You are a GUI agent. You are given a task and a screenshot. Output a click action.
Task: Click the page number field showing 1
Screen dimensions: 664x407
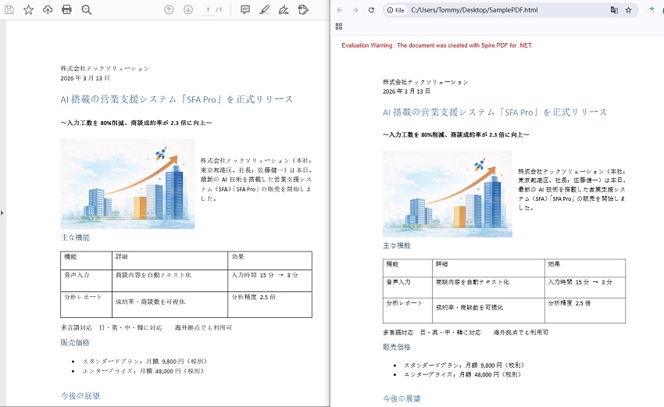[x=208, y=9]
